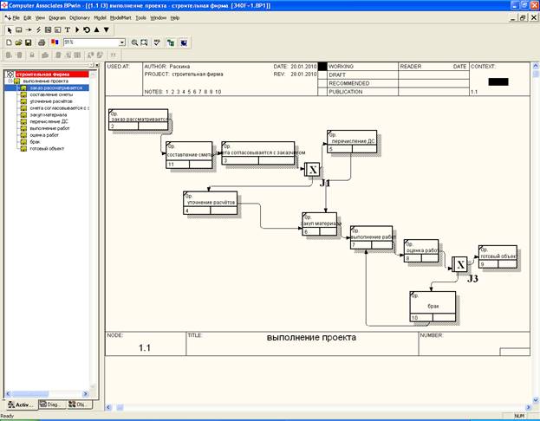Select 'готовый объект' tree item

pos(47,149)
